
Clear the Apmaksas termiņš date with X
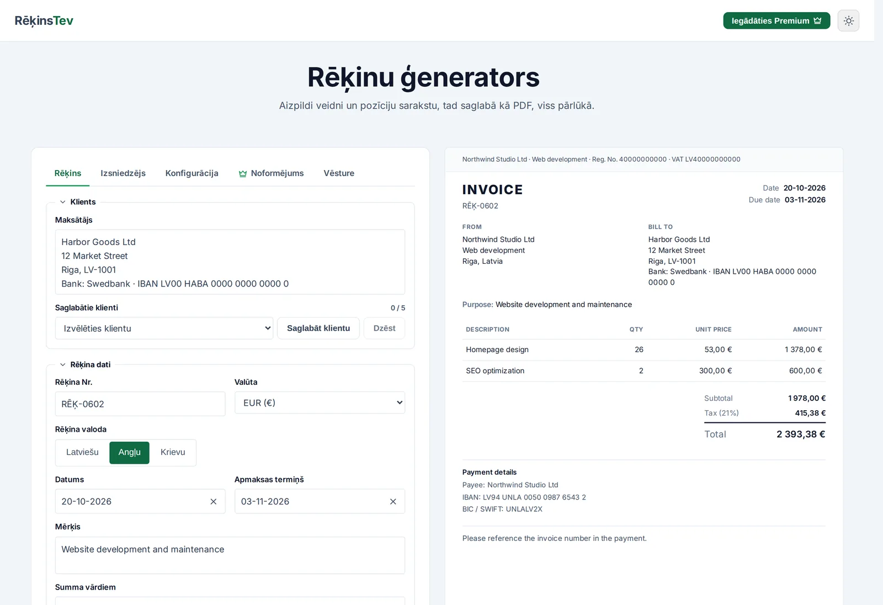[393, 502]
